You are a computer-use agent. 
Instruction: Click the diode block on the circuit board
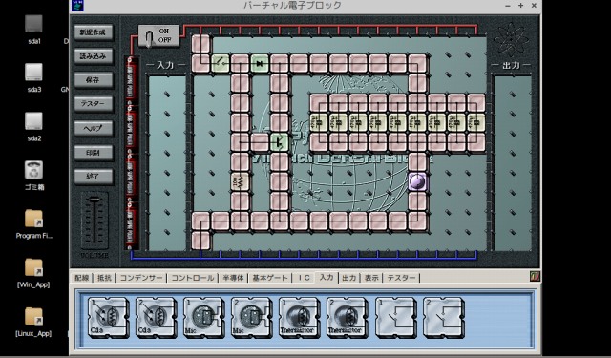(260, 64)
